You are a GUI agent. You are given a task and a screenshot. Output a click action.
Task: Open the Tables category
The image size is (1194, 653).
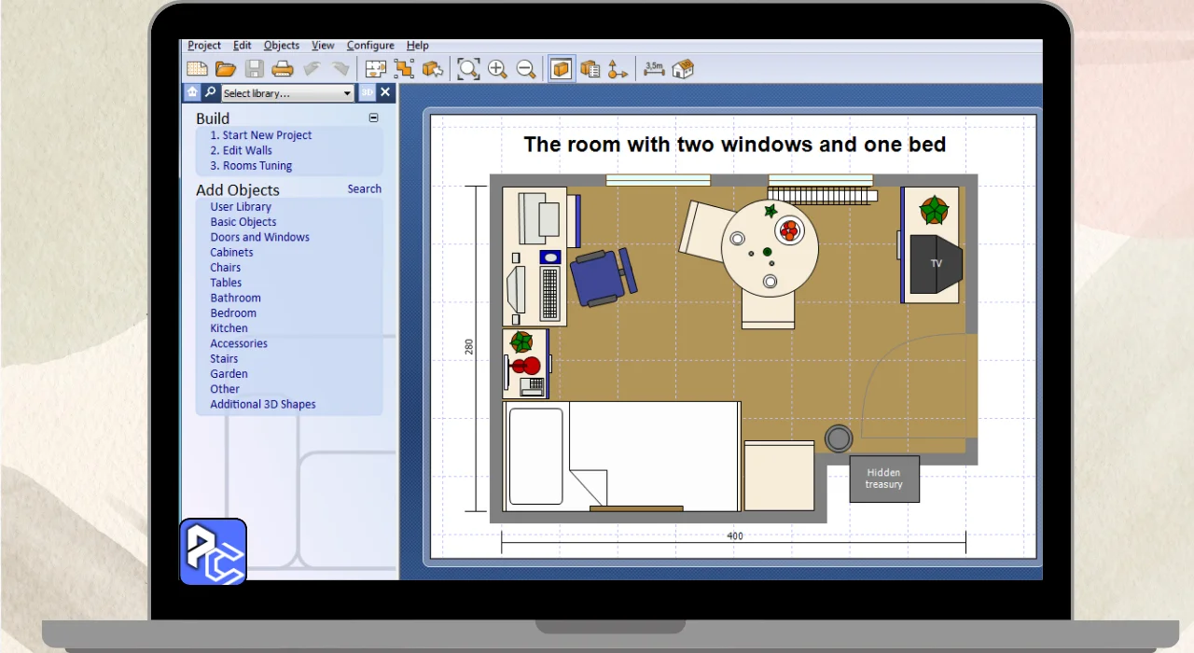coord(226,283)
